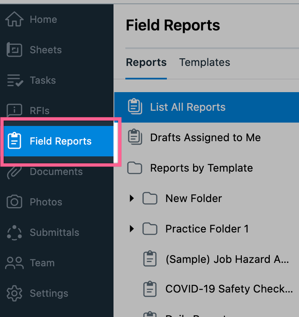Click the RFIs speech bubble icon
Viewport: 299px width, 317px height.
coord(14,110)
